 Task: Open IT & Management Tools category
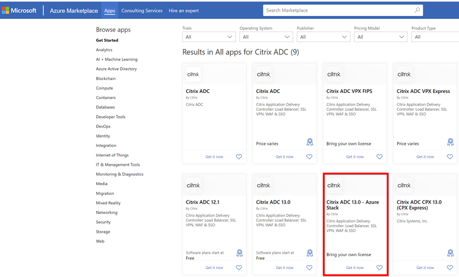pyautogui.click(x=118, y=164)
